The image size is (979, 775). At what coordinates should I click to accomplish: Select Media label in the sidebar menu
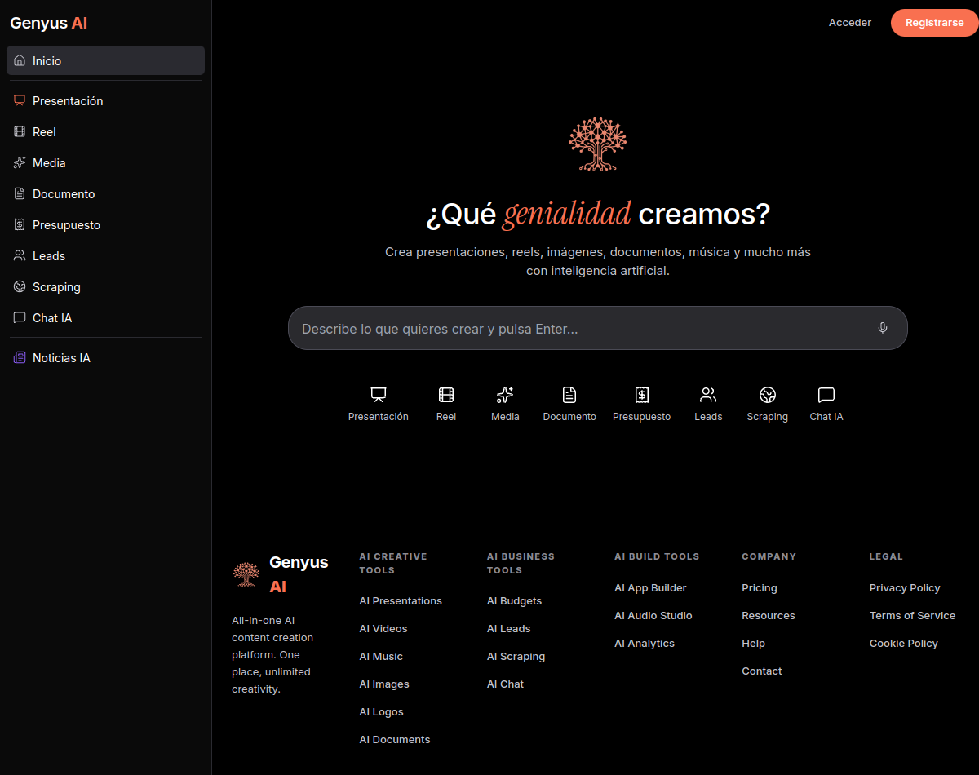click(49, 163)
